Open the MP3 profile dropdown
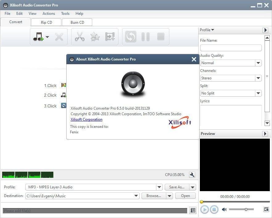Viewport: 272px width, 218px height. click(159, 187)
